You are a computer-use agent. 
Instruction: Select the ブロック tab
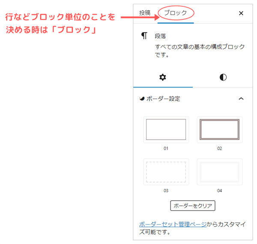click(176, 13)
